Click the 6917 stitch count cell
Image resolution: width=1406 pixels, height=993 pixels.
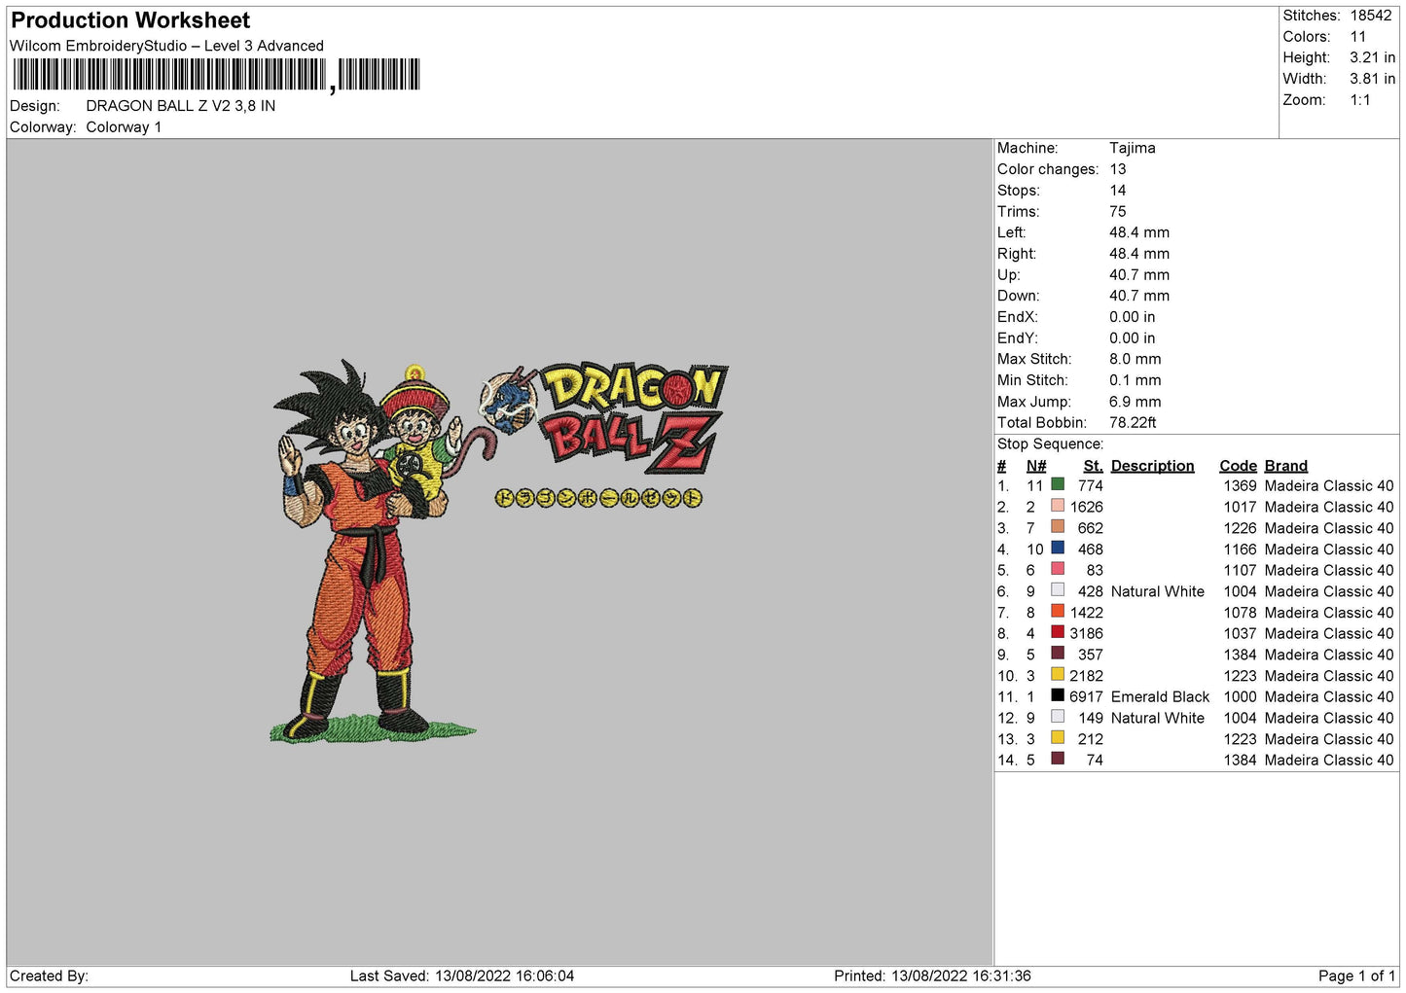[1086, 696]
